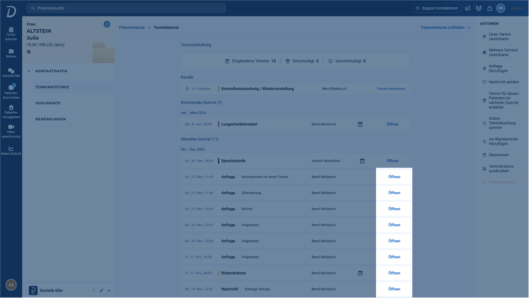The height and width of the screenshot is (298, 529).
Task: Open the 10:47 Folgerezept Anfrage
Action: click(394, 225)
